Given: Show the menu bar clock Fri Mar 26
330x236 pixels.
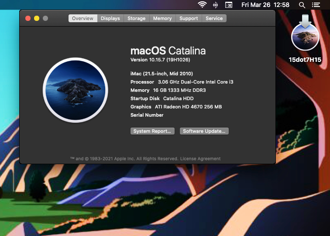Looking at the screenshot, I should click(265, 5).
